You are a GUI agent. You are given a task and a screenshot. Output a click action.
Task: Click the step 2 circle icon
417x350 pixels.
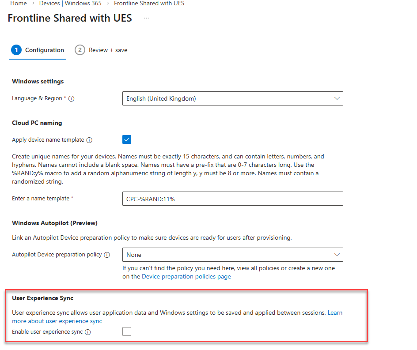(x=80, y=50)
